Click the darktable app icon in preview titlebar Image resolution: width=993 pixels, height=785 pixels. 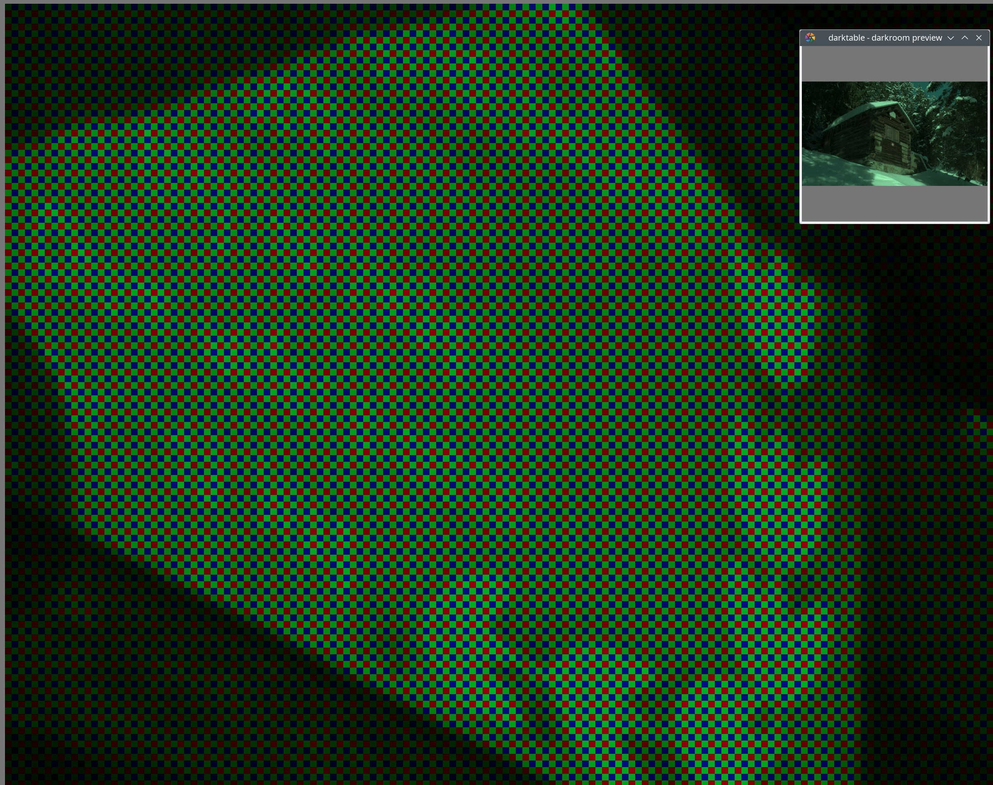[810, 38]
